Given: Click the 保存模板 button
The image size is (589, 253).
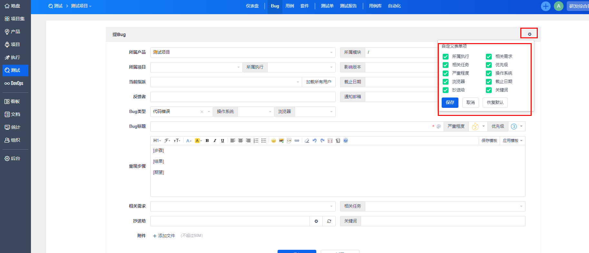Looking at the screenshot, I should pyautogui.click(x=489, y=141).
